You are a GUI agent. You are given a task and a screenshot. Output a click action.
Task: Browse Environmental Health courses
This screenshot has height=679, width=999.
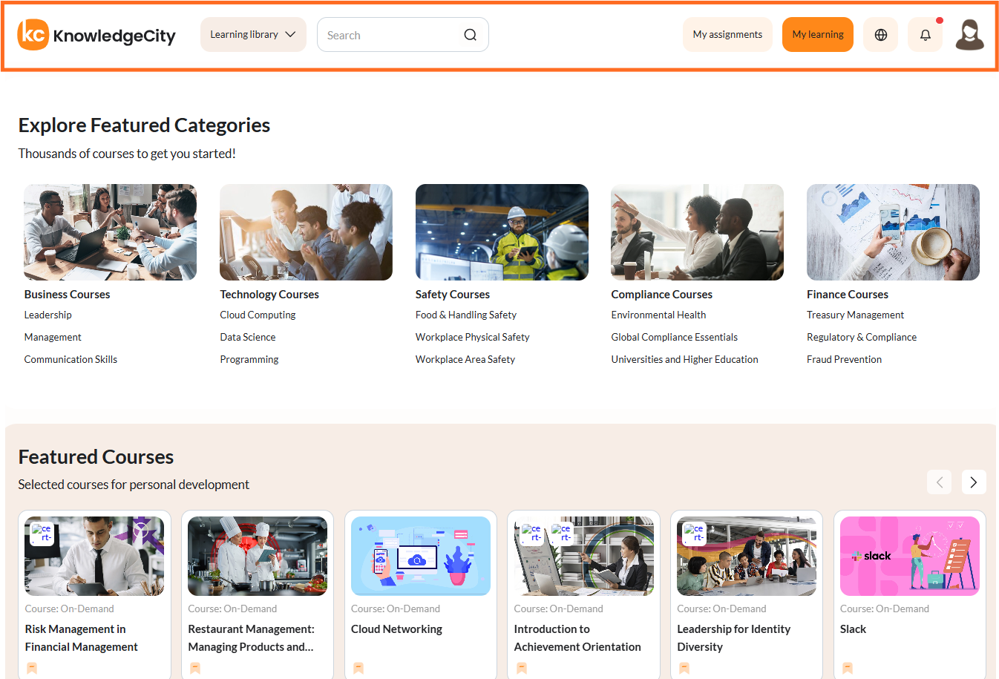point(658,315)
